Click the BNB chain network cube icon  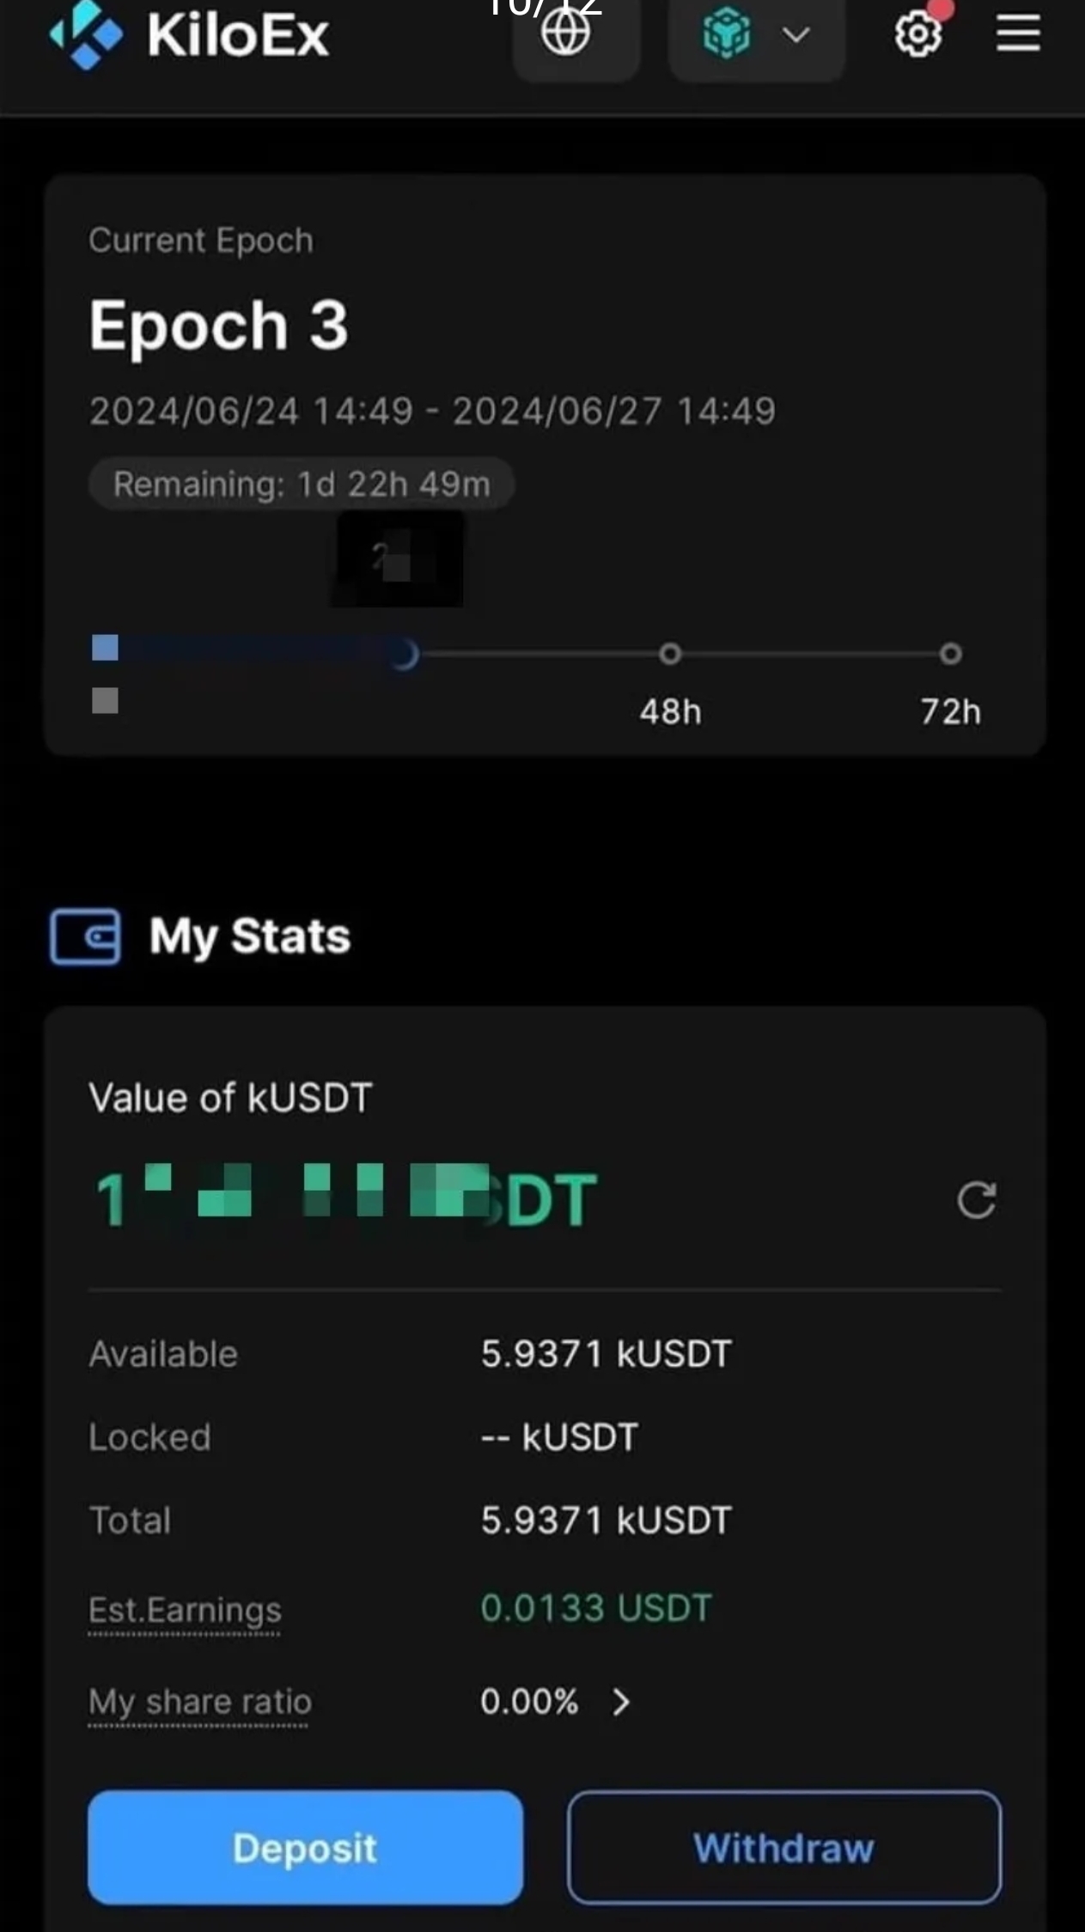727,34
